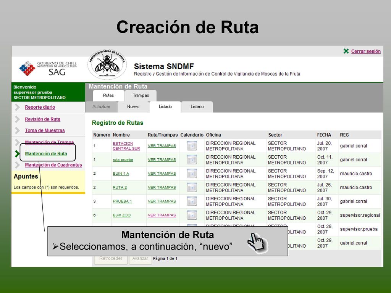Open calendar icon for ESTACION CENTRAL SUR route
Screen dimensions: 391x293
tap(192, 146)
